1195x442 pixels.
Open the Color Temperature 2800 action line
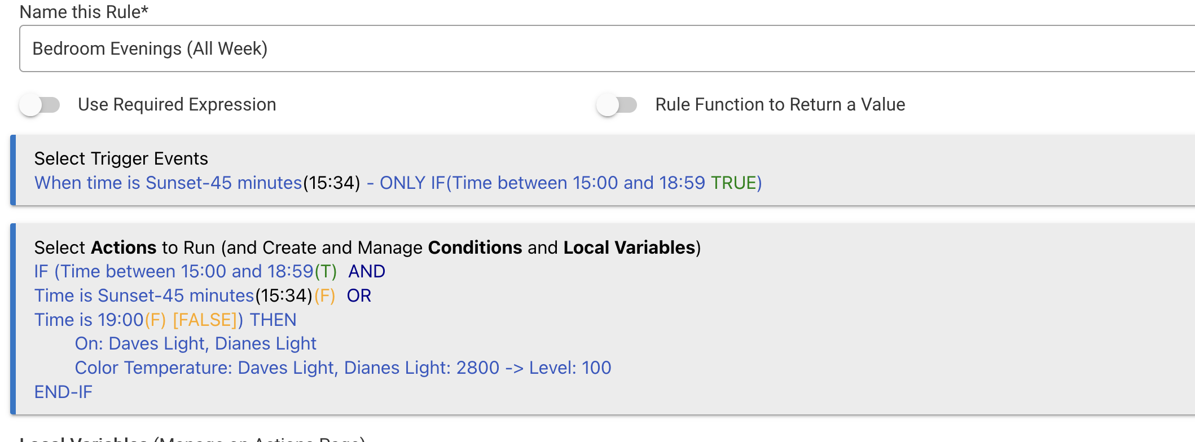coord(342,368)
